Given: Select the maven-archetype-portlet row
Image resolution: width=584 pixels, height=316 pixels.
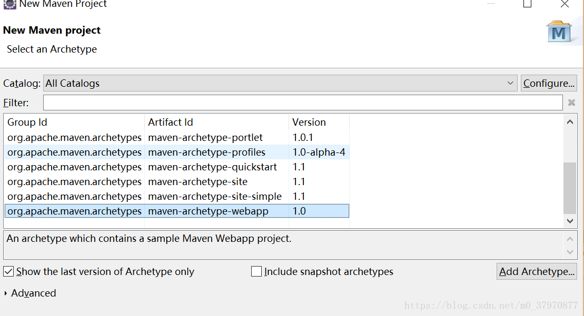Looking at the screenshot, I should [177, 138].
